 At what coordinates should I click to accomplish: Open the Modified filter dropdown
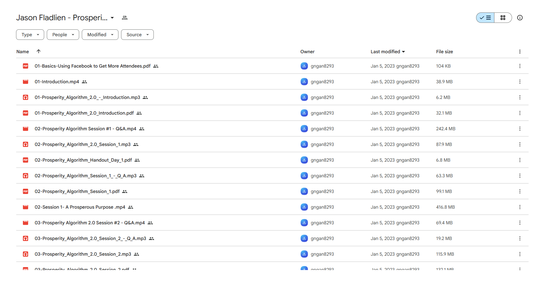pos(100,35)
